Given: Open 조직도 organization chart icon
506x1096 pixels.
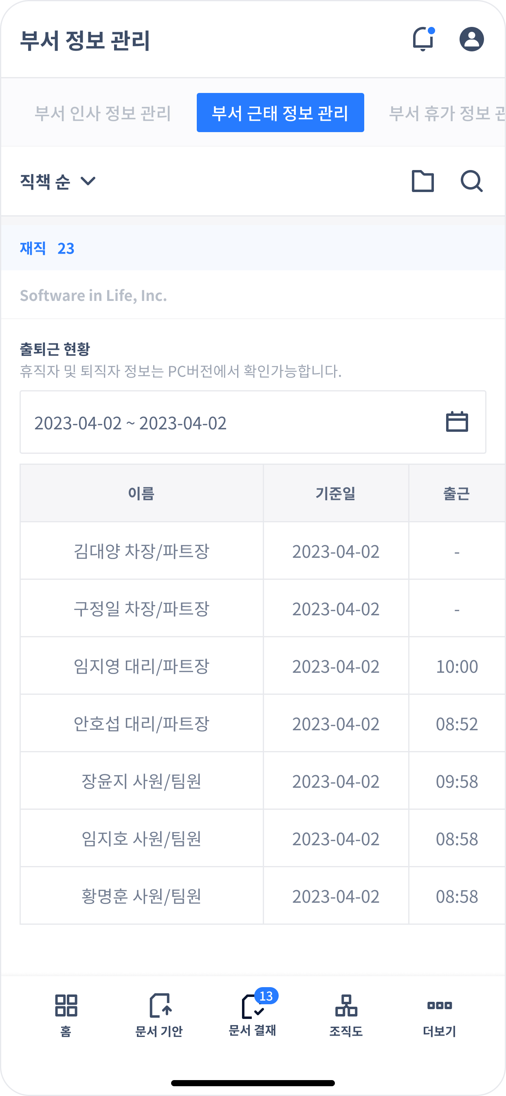Looking at the screenshot, I should (346, 1016).
